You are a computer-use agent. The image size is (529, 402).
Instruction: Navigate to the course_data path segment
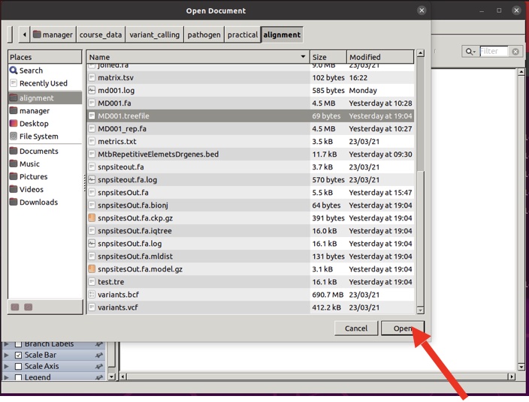[x=101, y=34]
